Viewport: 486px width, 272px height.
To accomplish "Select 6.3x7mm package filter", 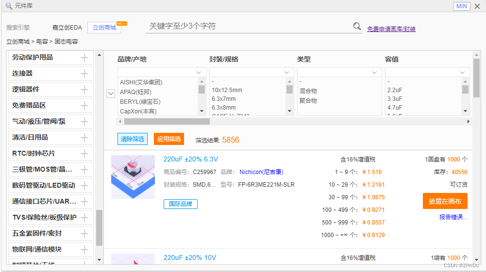I will pos(223,99).
